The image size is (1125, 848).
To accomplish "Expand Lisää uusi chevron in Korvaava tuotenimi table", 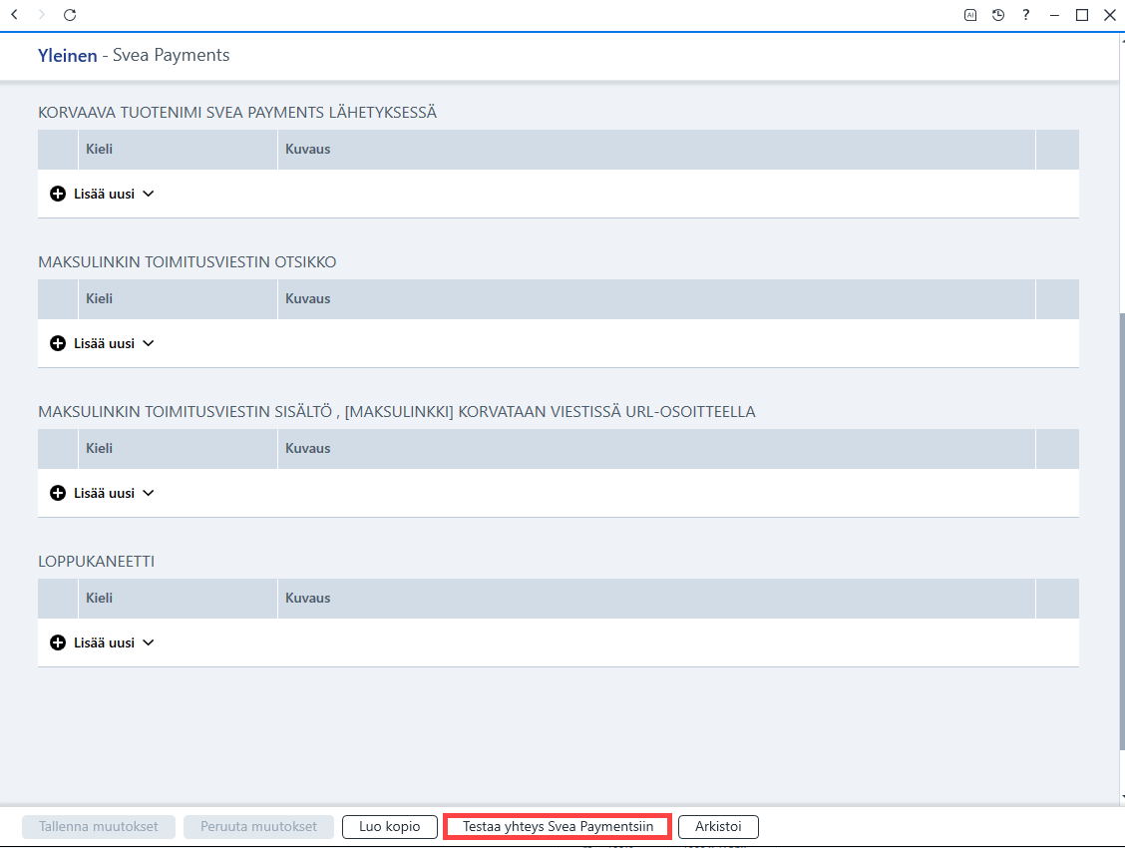I will pyautogui.click(x=149, y=194).
